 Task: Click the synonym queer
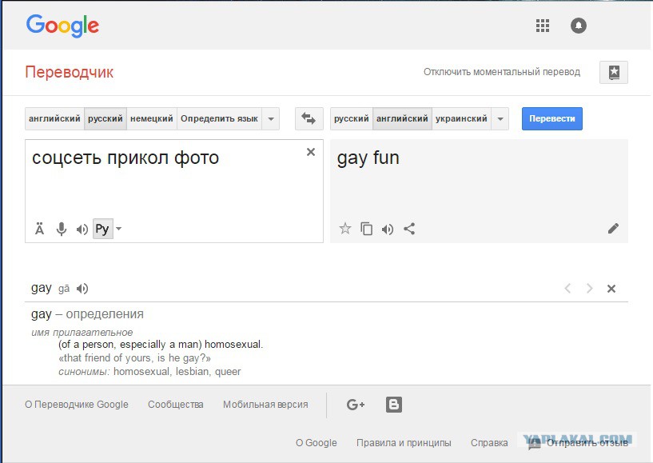(228, 372)
